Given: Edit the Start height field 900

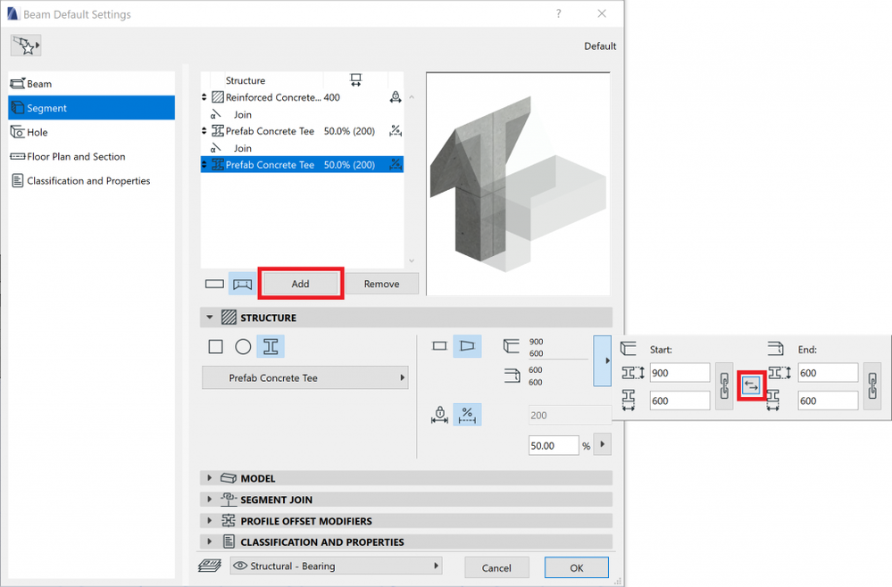Looking at the screenshot, I should coord(679,373).
